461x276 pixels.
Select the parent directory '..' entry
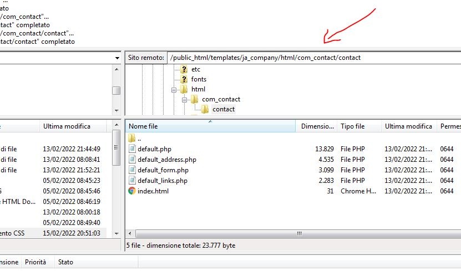(139, 139)
